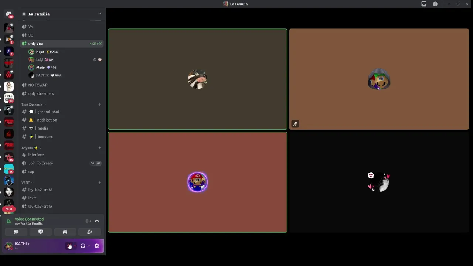Open server with Jesus figure icon

coord(9,86)
